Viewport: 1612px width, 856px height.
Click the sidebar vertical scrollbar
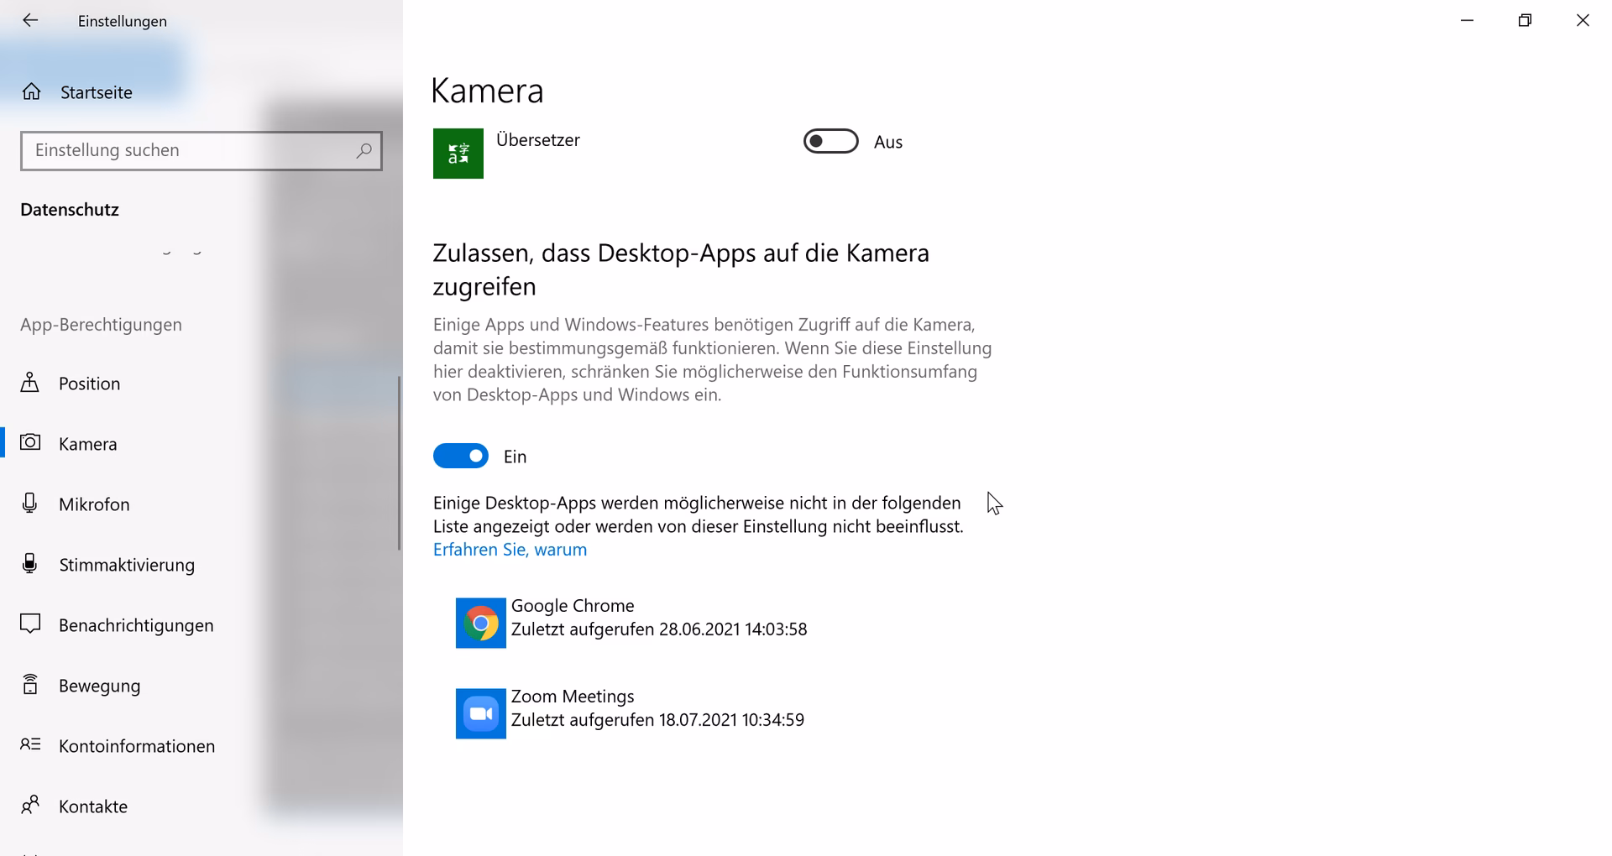click(x=399, y=462)
